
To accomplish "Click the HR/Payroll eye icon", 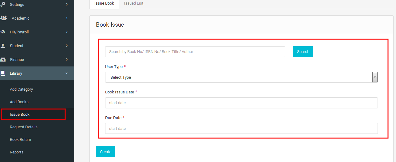I will [3, 32].
